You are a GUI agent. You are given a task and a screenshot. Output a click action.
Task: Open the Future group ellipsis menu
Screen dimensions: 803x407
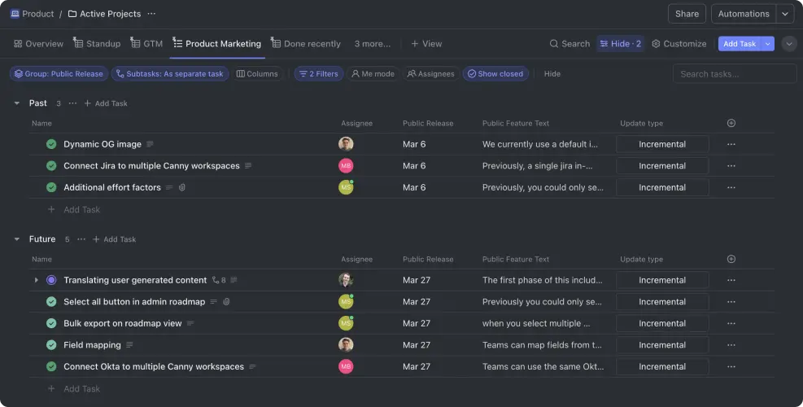(x=81, y=239)
